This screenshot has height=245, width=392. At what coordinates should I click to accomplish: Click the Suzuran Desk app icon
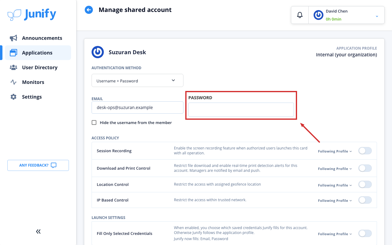[x=98, y=52]
